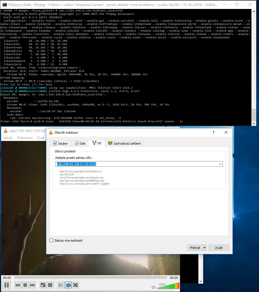Click the 'Zadejte prosím adresu URL:' label
Screen dimensions: 259x292
(x=74, y=158)
